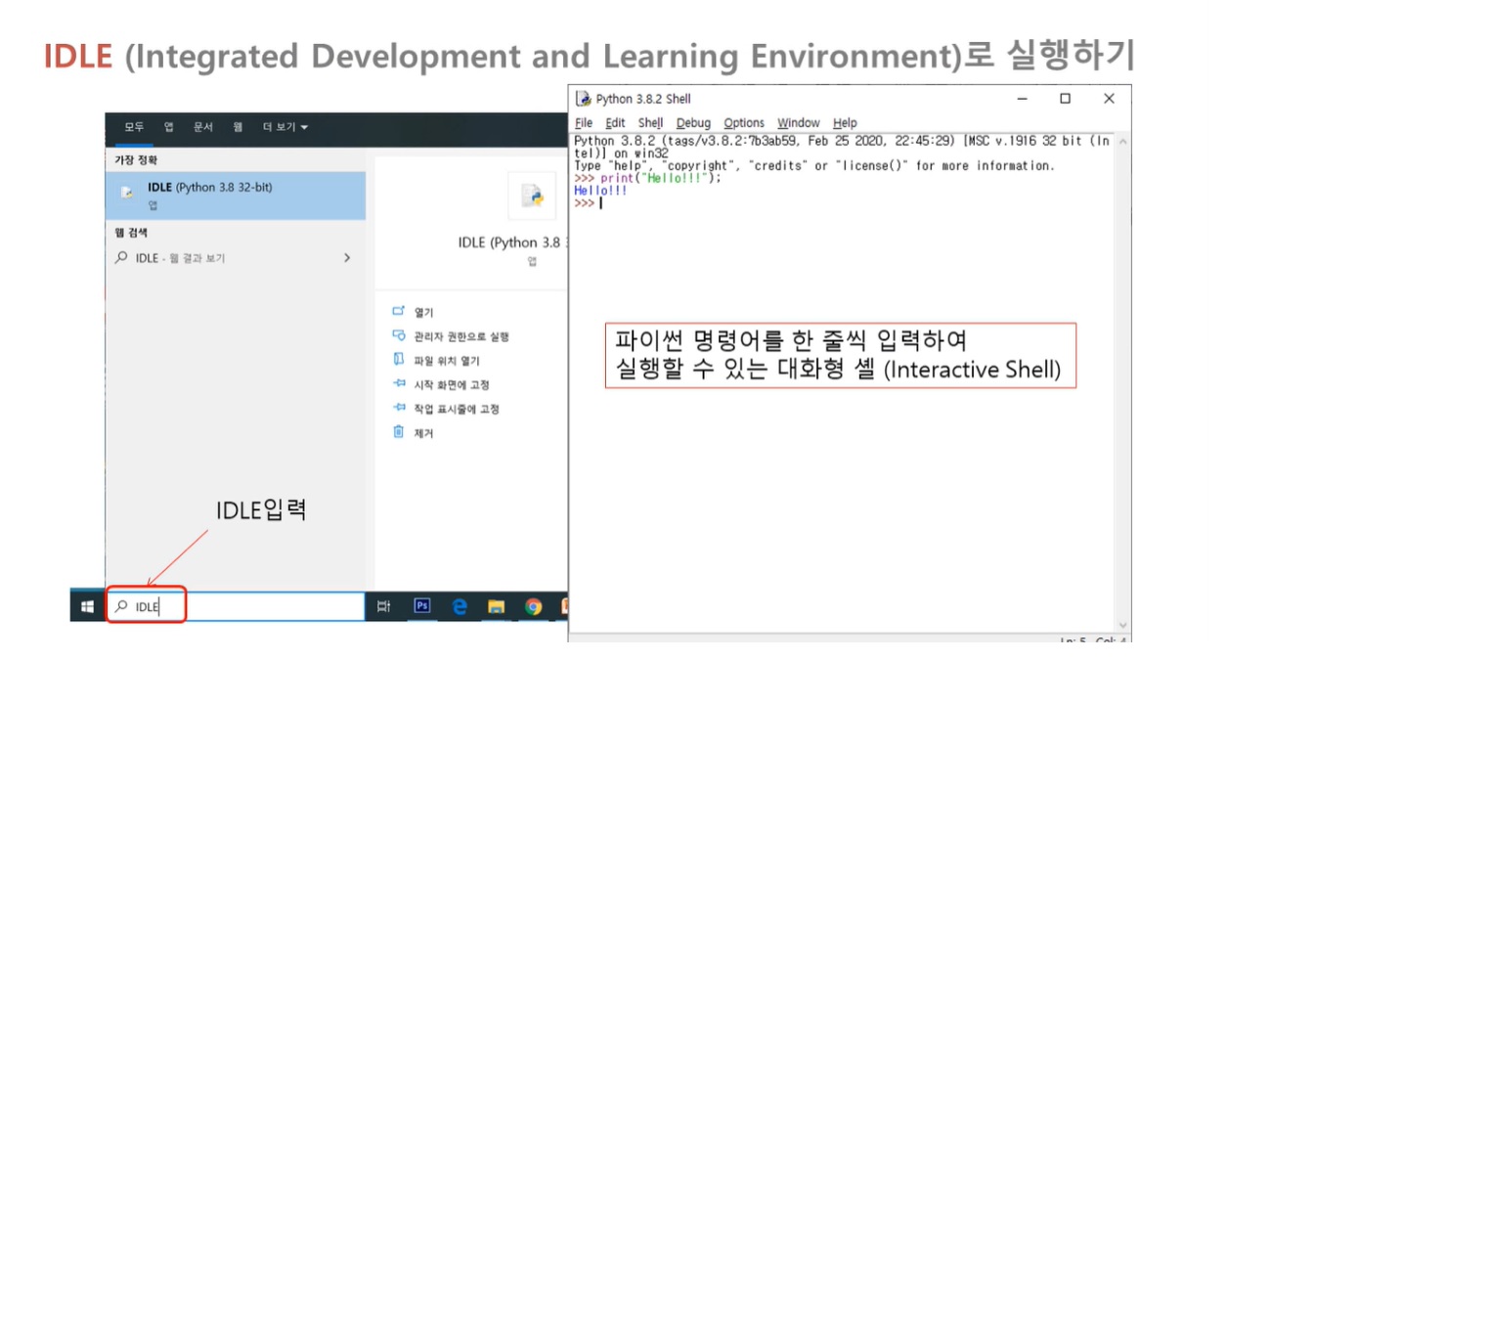The width and height of the screenshot is (1490, 1317).
Task: Open Microsoft Edge from the taskbar
Action: click(460, 606)
